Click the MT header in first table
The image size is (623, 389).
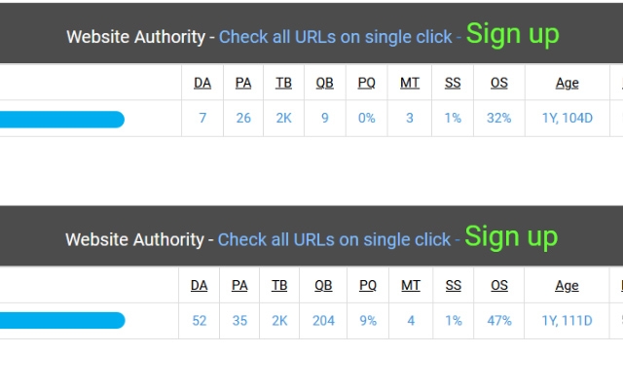pos(410,83)
